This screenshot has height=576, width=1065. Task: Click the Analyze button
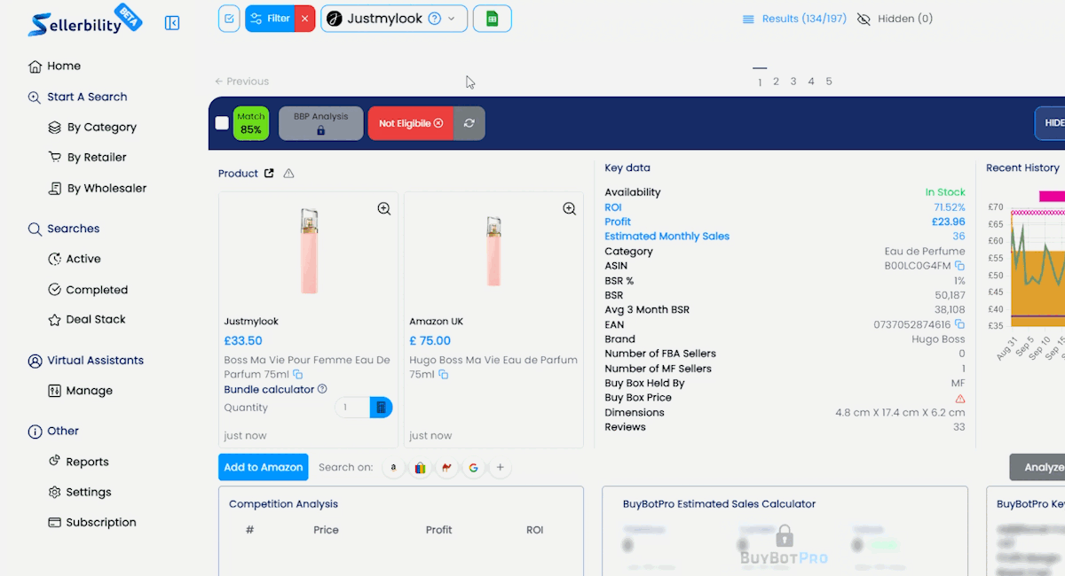(1037, 467)
